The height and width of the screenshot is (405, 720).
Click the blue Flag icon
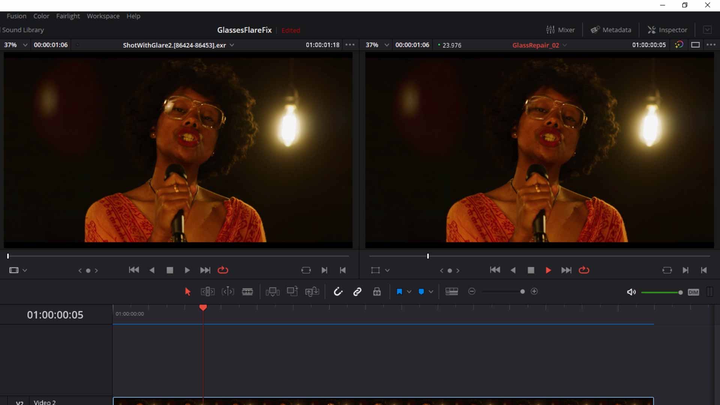click(399, 292)
